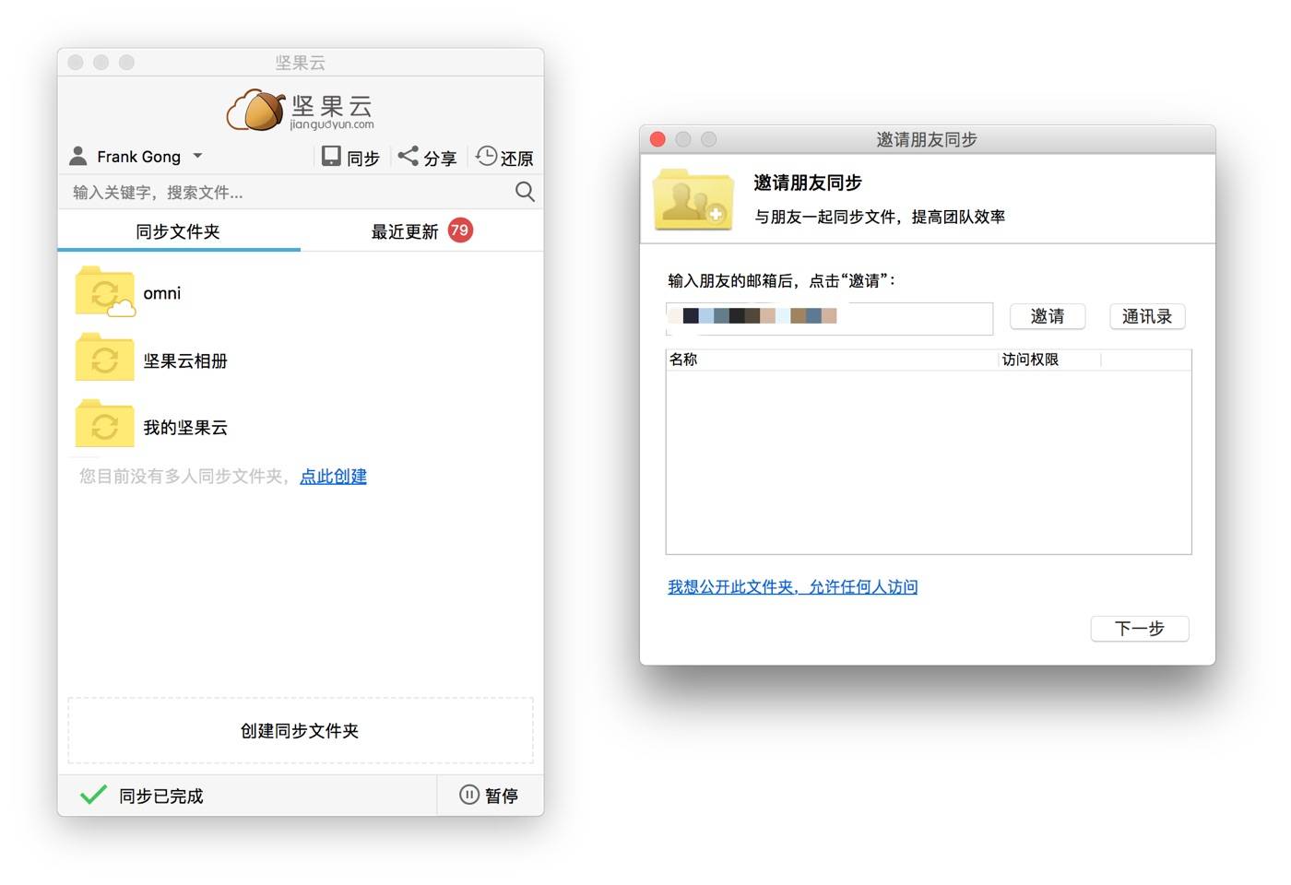Open the Frank Gong account dropdown arrow
The height and width of the screenshot is (885, 1291).
197,156
